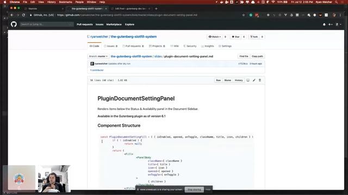This screenshot has height=195, width=348.
Task: Click the Copy path button
Action: click(257, 56)
